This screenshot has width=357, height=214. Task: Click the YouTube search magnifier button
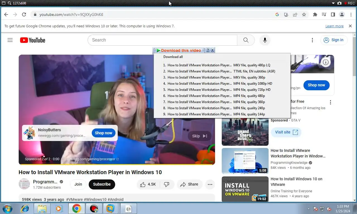tap(246, 40)
